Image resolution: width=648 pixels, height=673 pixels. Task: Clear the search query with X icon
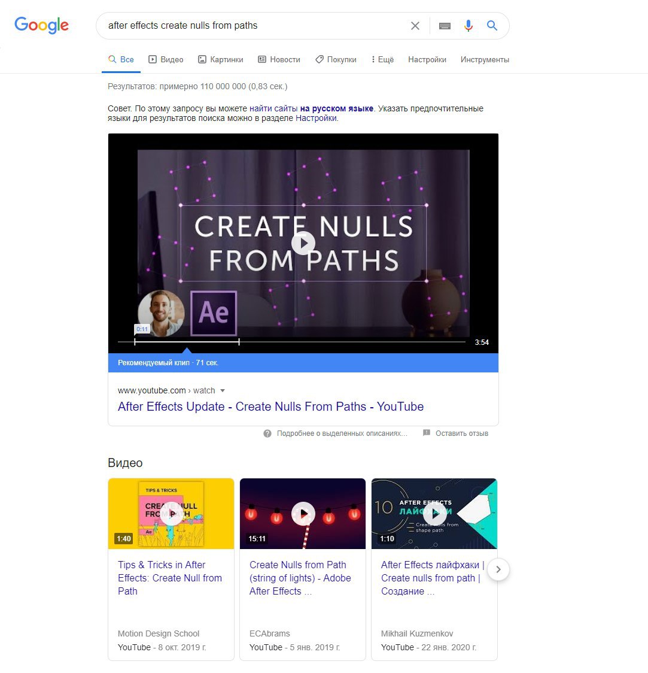coord(415,26)
